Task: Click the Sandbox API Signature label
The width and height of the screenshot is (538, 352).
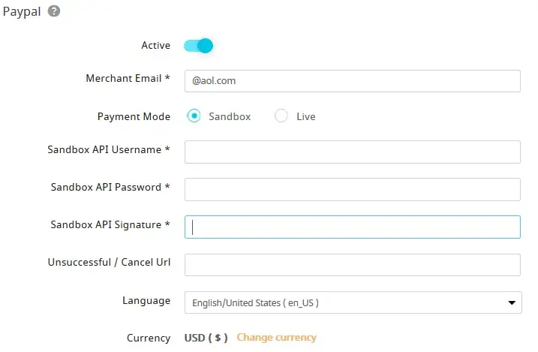Action: tap(110, 224)
